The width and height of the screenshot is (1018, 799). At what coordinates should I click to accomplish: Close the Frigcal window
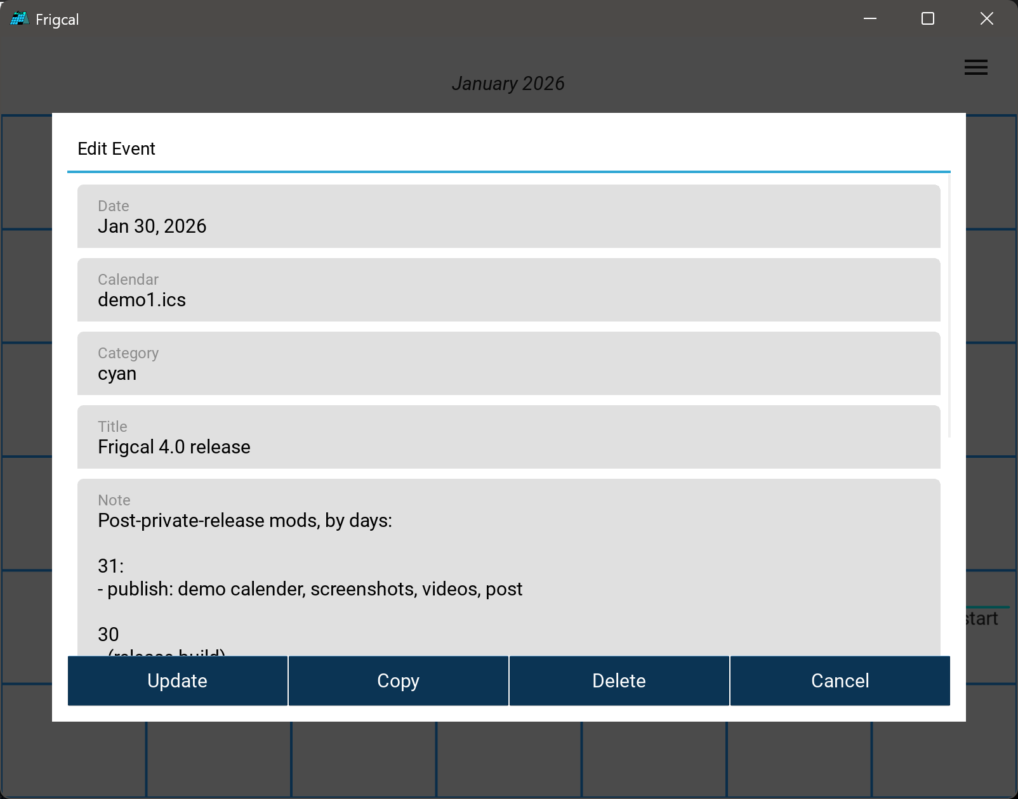986,19
